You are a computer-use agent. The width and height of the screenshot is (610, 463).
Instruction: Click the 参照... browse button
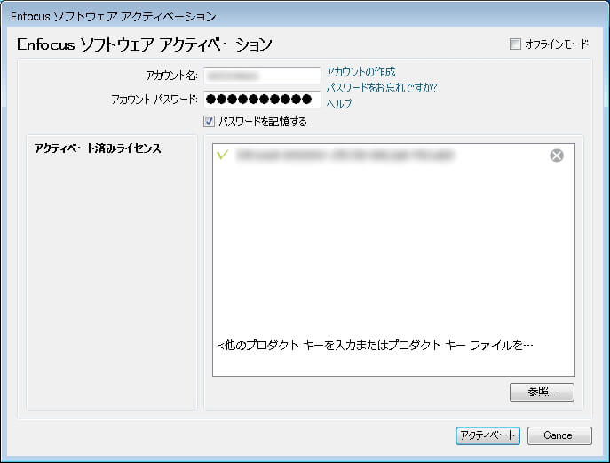coord(542,392)
